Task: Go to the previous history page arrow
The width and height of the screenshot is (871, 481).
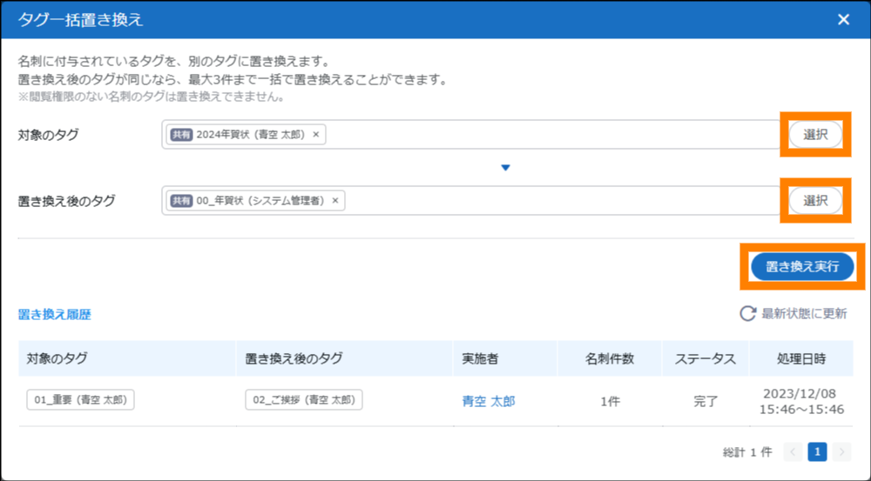Action: click(x=793, y=451)
